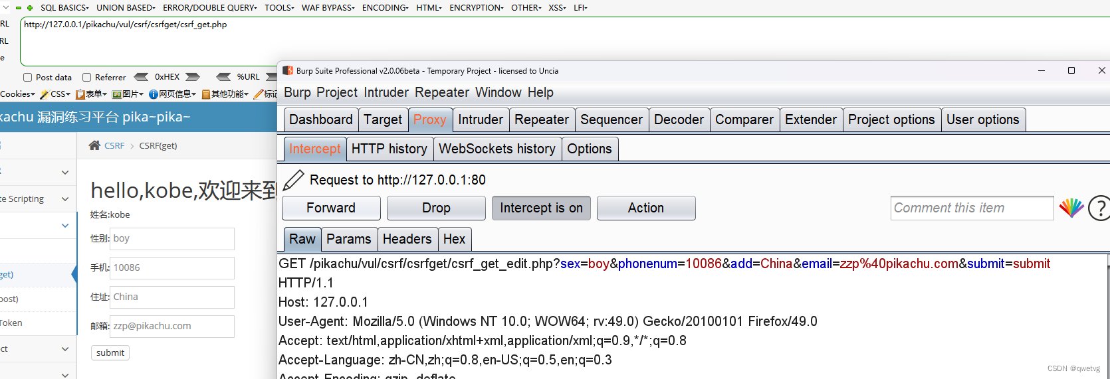The width and height of the screenshot is (1110, 379).
Task: Click the green plus icon in HackBar
Action: (x=30, y=8)
